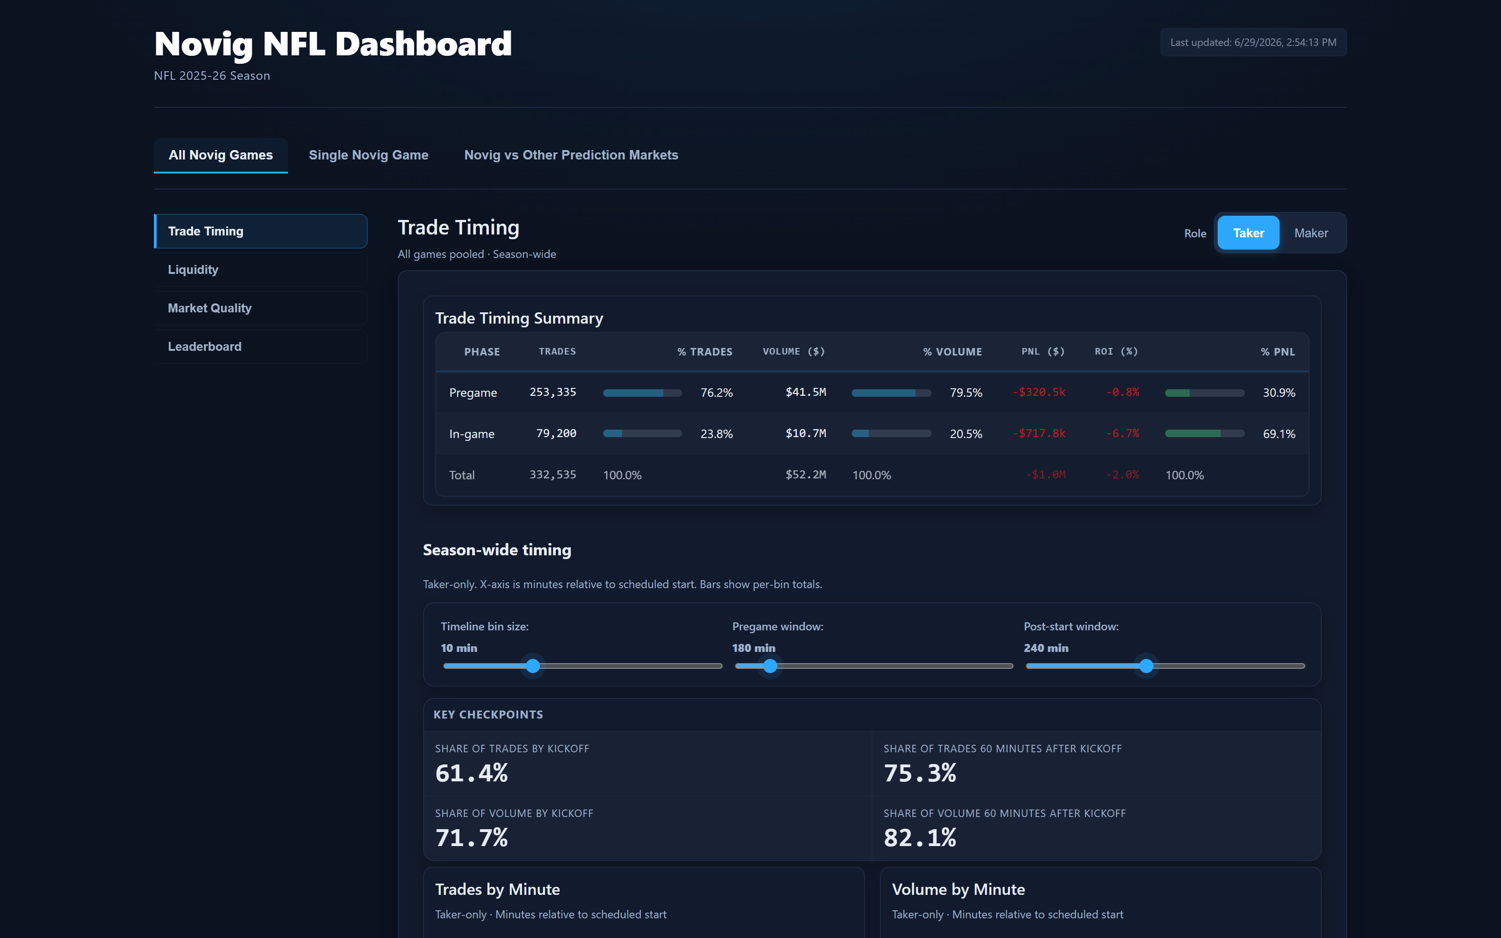Click the 82.1% volume after kickoff checkpoint
This screenshot has height=938, width=1501.
(920, 838)
